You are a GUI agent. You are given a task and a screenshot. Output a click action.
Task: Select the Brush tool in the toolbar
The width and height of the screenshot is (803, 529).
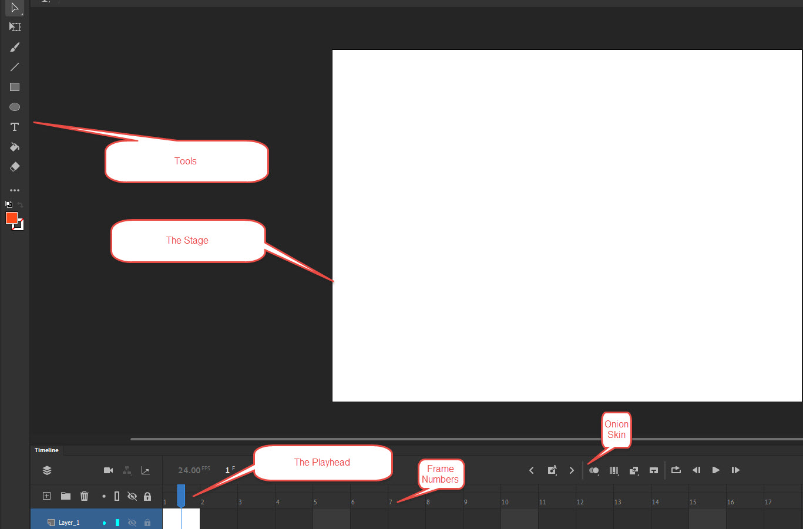click(x=15, y=47)
